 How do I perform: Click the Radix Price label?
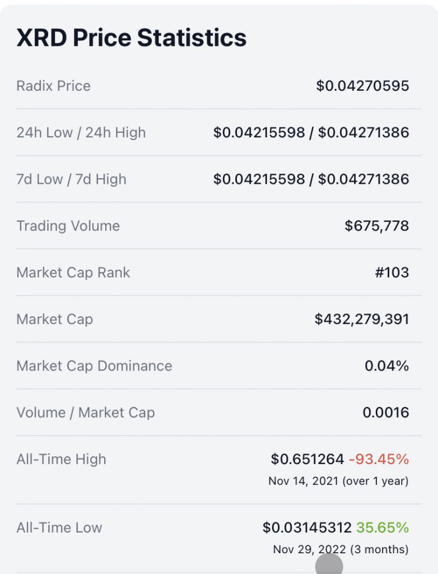coord(53,86)
